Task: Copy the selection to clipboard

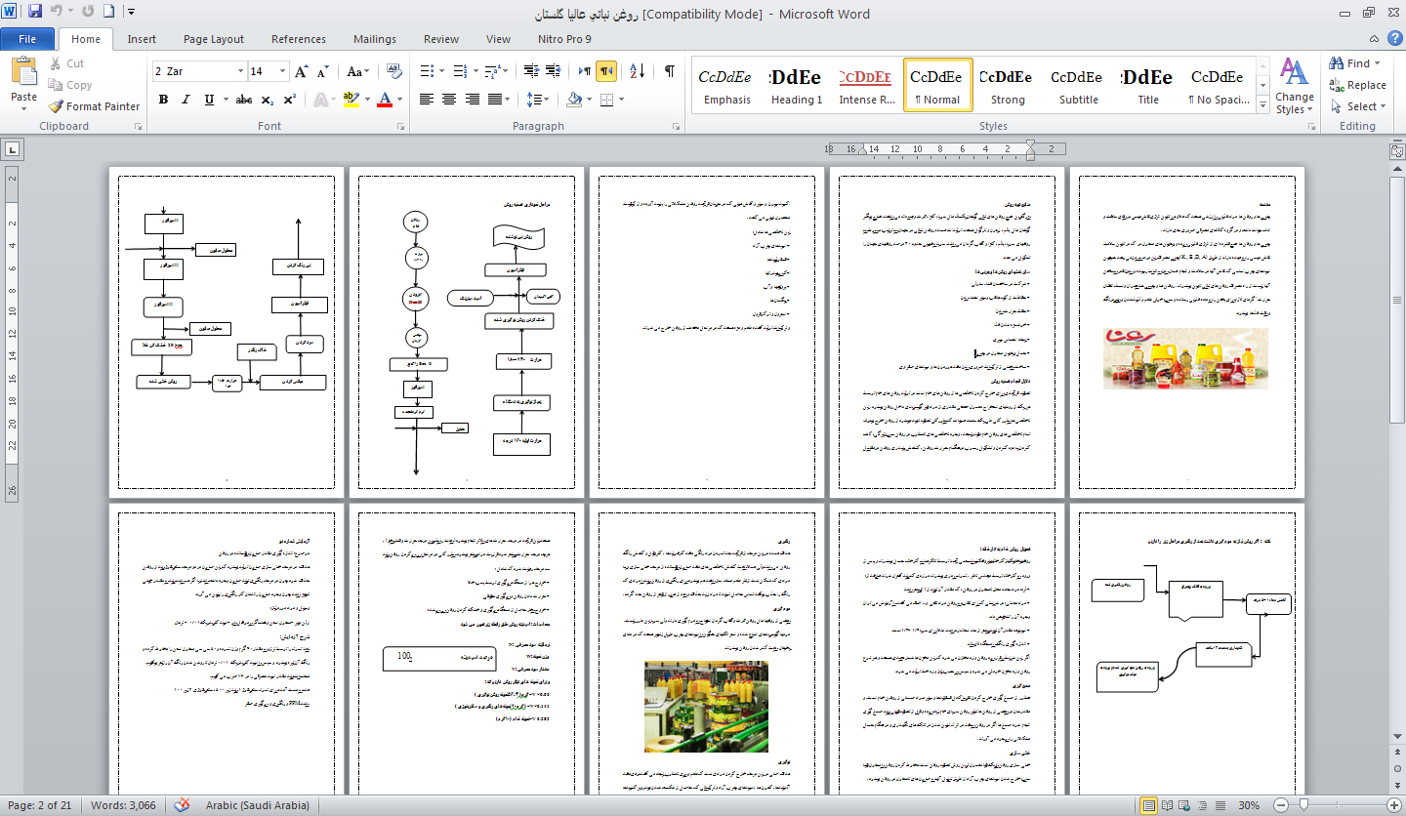Action: pos(69,85)
